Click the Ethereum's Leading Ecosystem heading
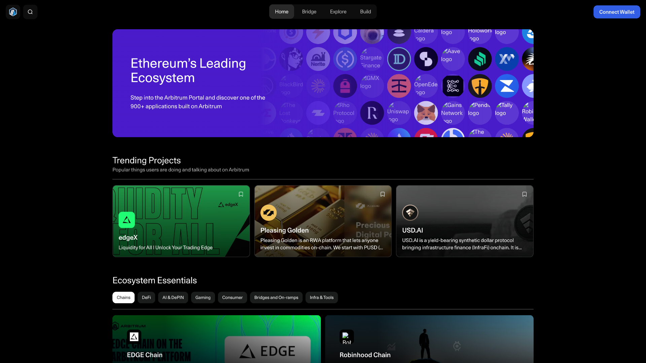The image size is (646, 363). 188,70
